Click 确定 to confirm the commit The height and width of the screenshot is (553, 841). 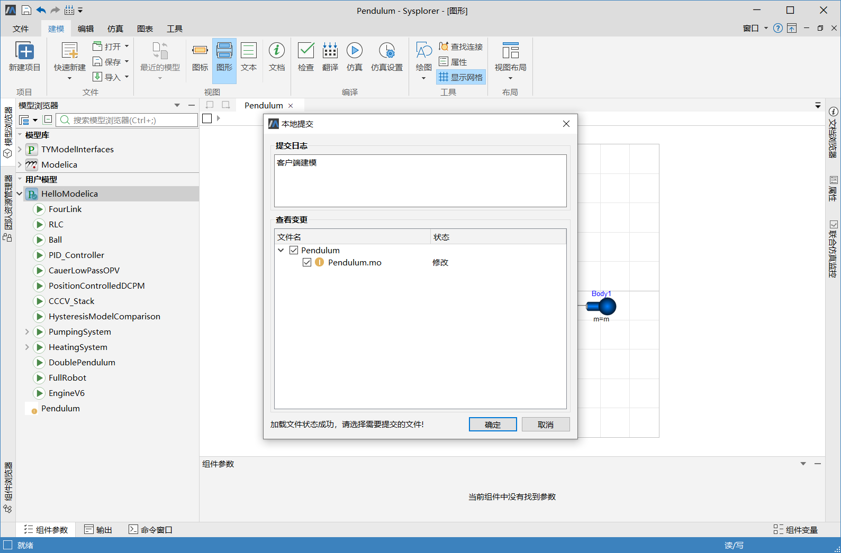tap(493, 425)
